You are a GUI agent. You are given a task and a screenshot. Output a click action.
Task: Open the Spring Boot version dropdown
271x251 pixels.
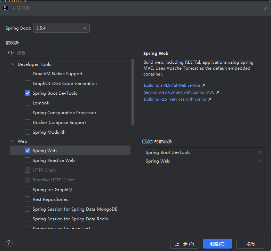tap(61, 28)
